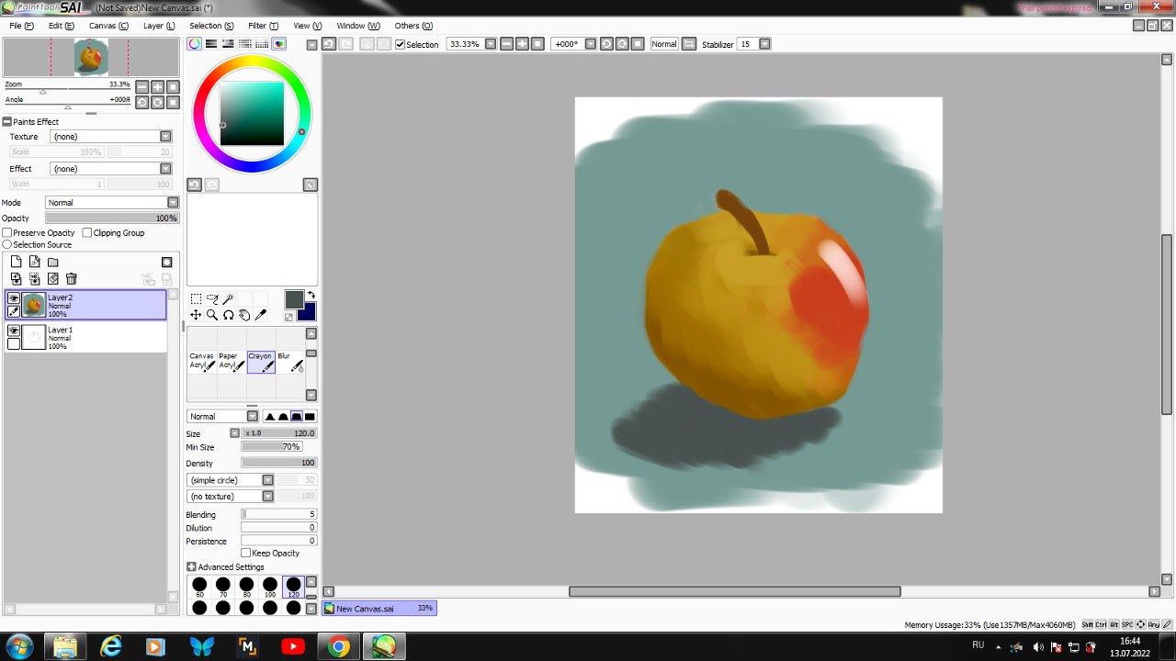Select the Magic Wand tool
Viewport: 1176px width, 661px height.
pos(228,298)
